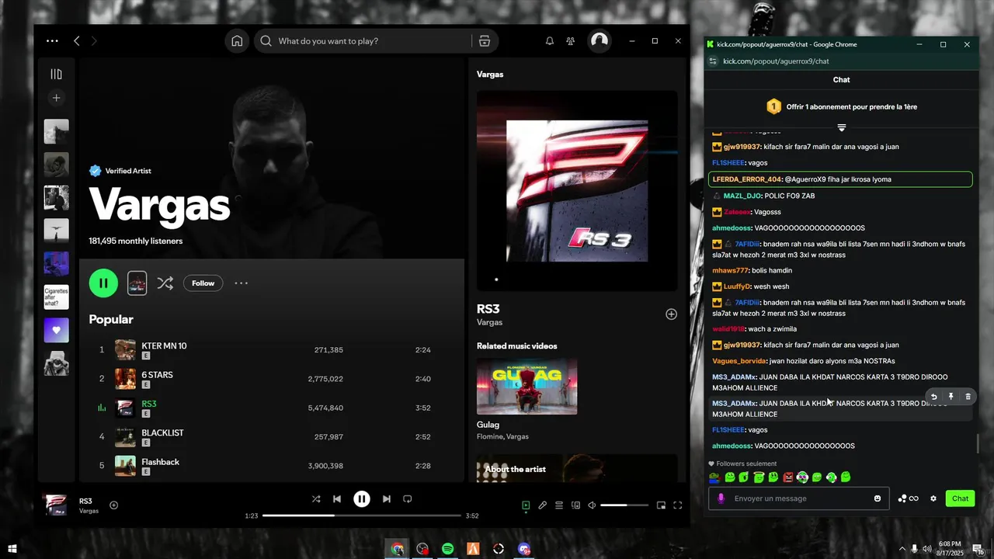Open the artist pick thumbnail beside pause
This screenshot has height=559, width=994.
[x=137, y=283]
